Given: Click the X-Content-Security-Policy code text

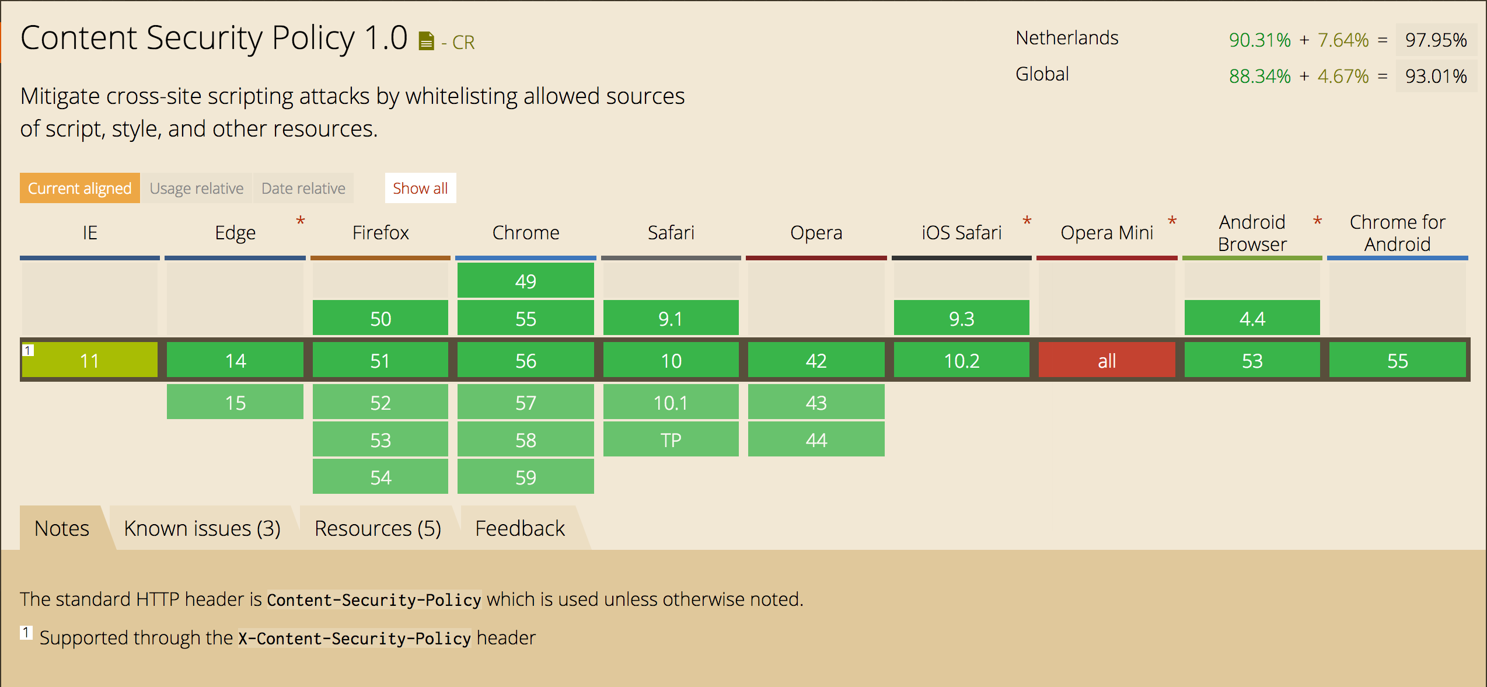Looking at the screenshot, I should tap(354, 638).
